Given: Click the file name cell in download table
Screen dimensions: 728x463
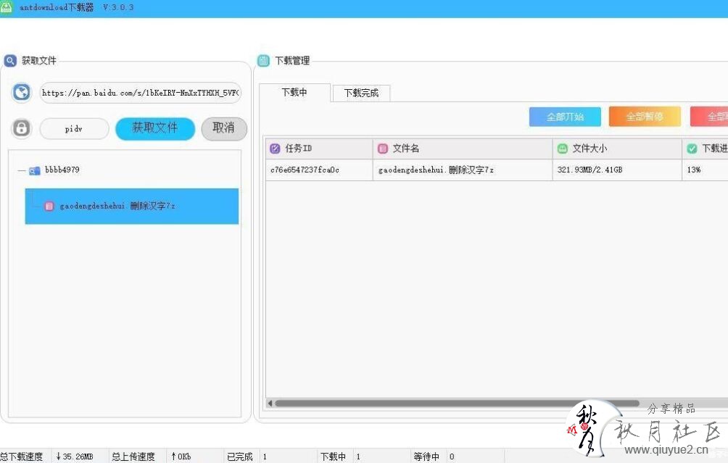Looking at the screenshot, I should pyautogui.click(x=463, y=170).
